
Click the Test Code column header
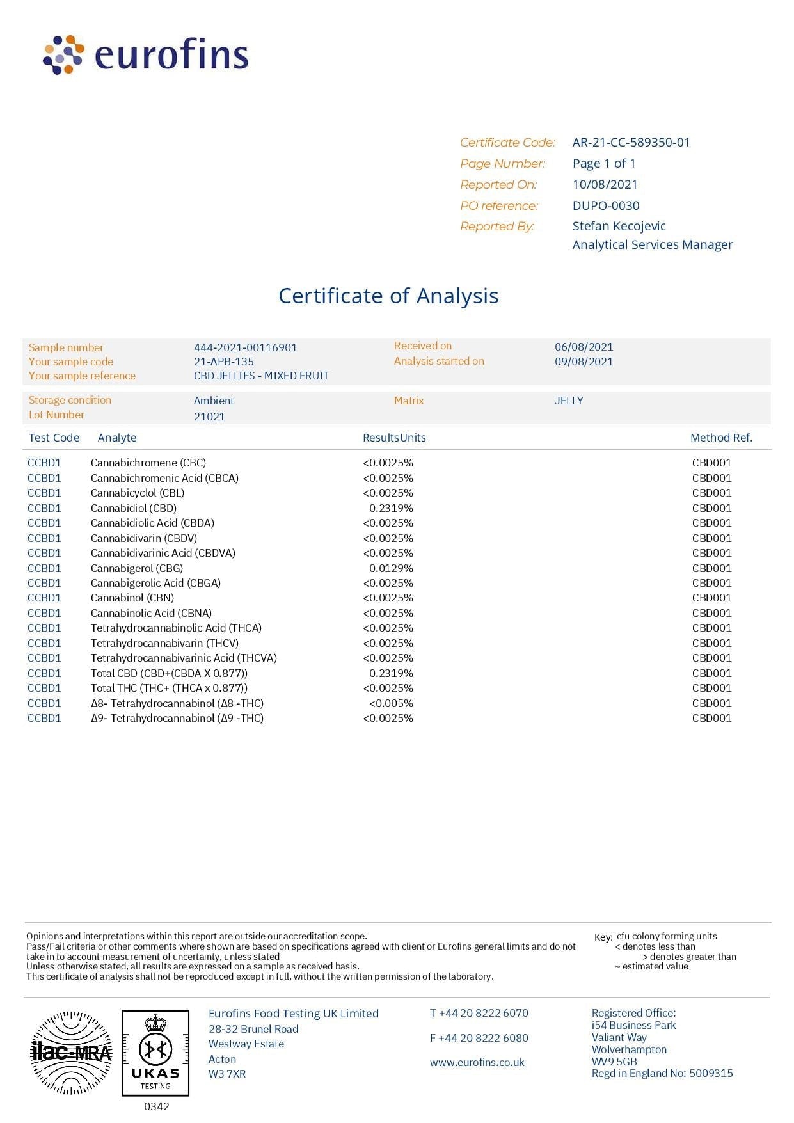[54, 438]
